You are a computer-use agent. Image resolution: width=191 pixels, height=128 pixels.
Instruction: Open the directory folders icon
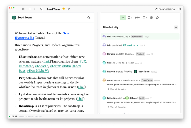point(158,18)
